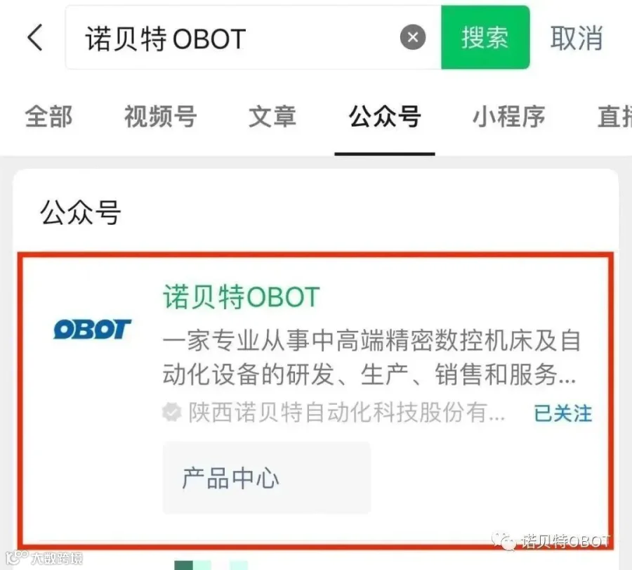Image resolution: width=632 pixels, height=570 pixels.
Task: Click 取消 to cancel search
Action: (x=577, y=39)
